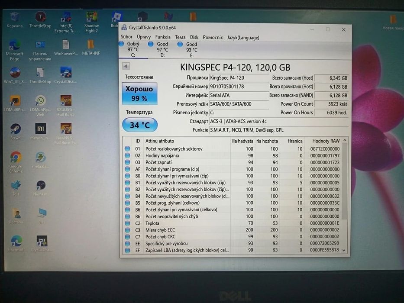Launch NSUNS Full Burst desktop shortcut
Viewport: 404px width, 303px height.
[x=66, y=106]
